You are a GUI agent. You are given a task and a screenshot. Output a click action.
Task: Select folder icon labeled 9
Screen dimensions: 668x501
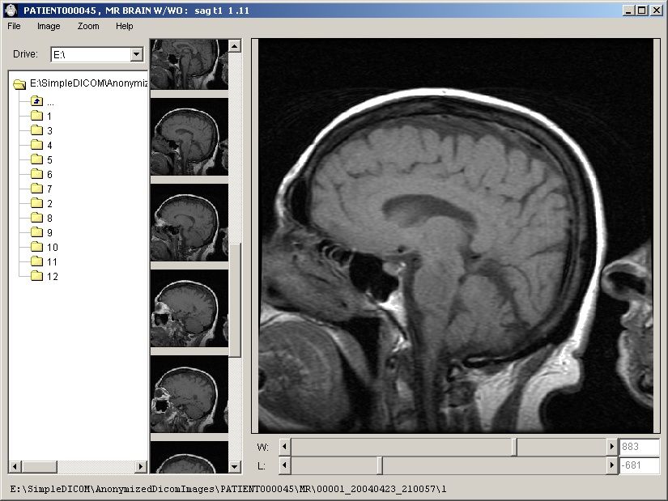coord(37,232)
